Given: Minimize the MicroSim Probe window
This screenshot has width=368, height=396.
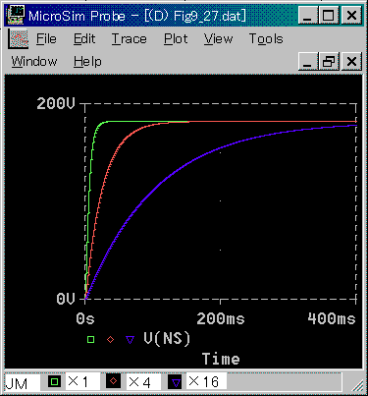Looking at the screenshot, I should pos(307,16).
